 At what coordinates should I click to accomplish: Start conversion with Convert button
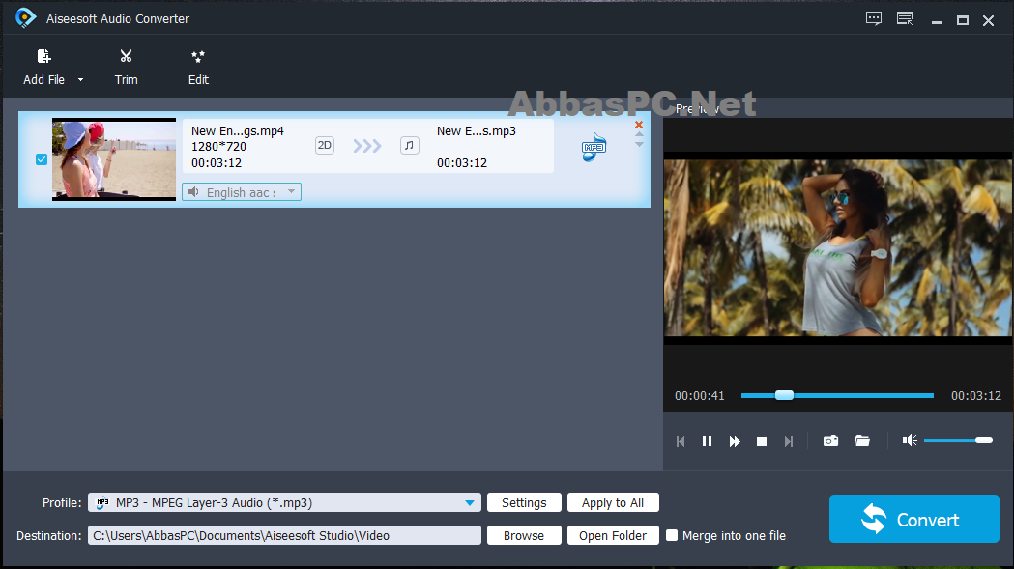click(913, 519)
